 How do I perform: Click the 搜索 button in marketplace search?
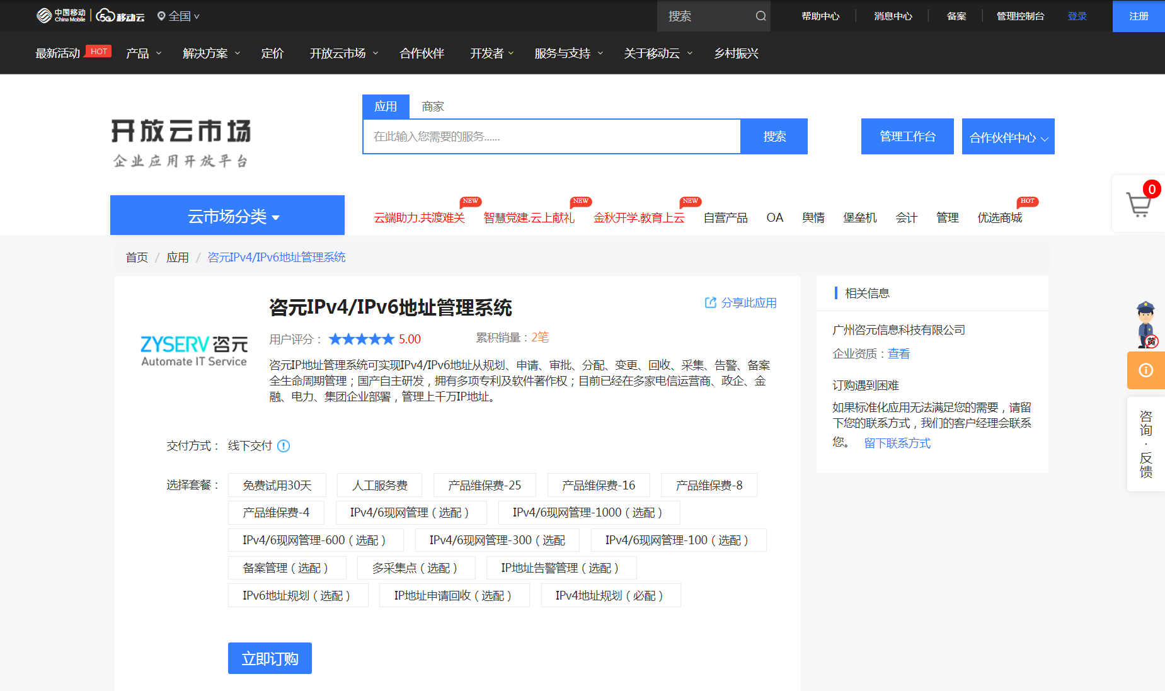[x=774, y=137]
